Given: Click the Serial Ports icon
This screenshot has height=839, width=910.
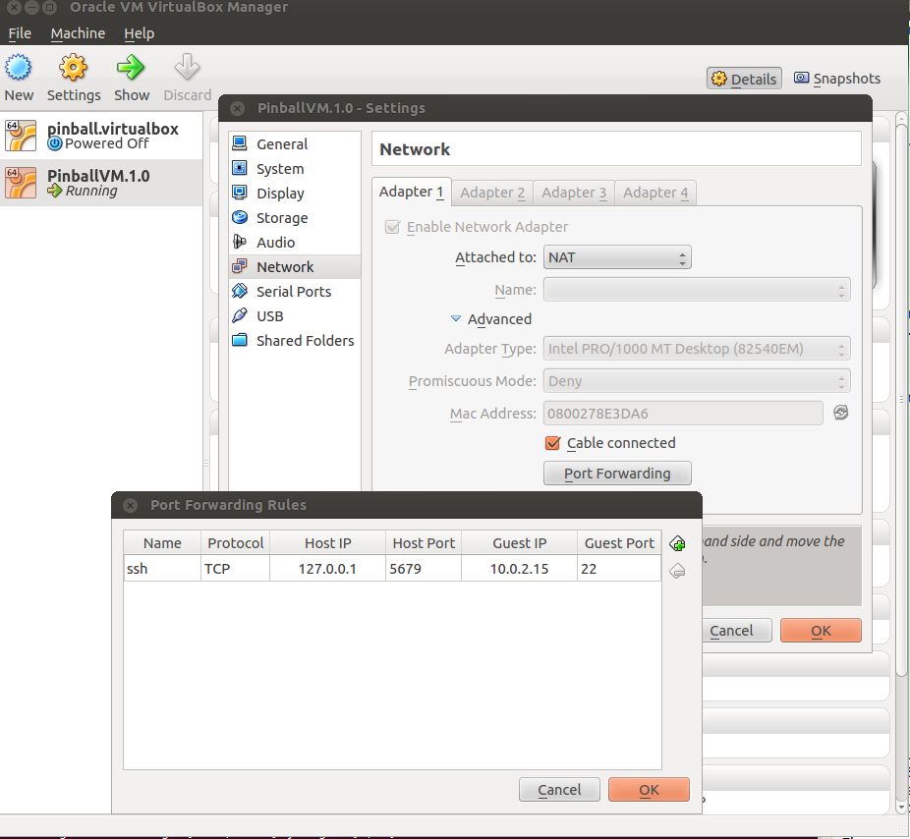Looking at the screenshot, I should [x=240, y=291].
